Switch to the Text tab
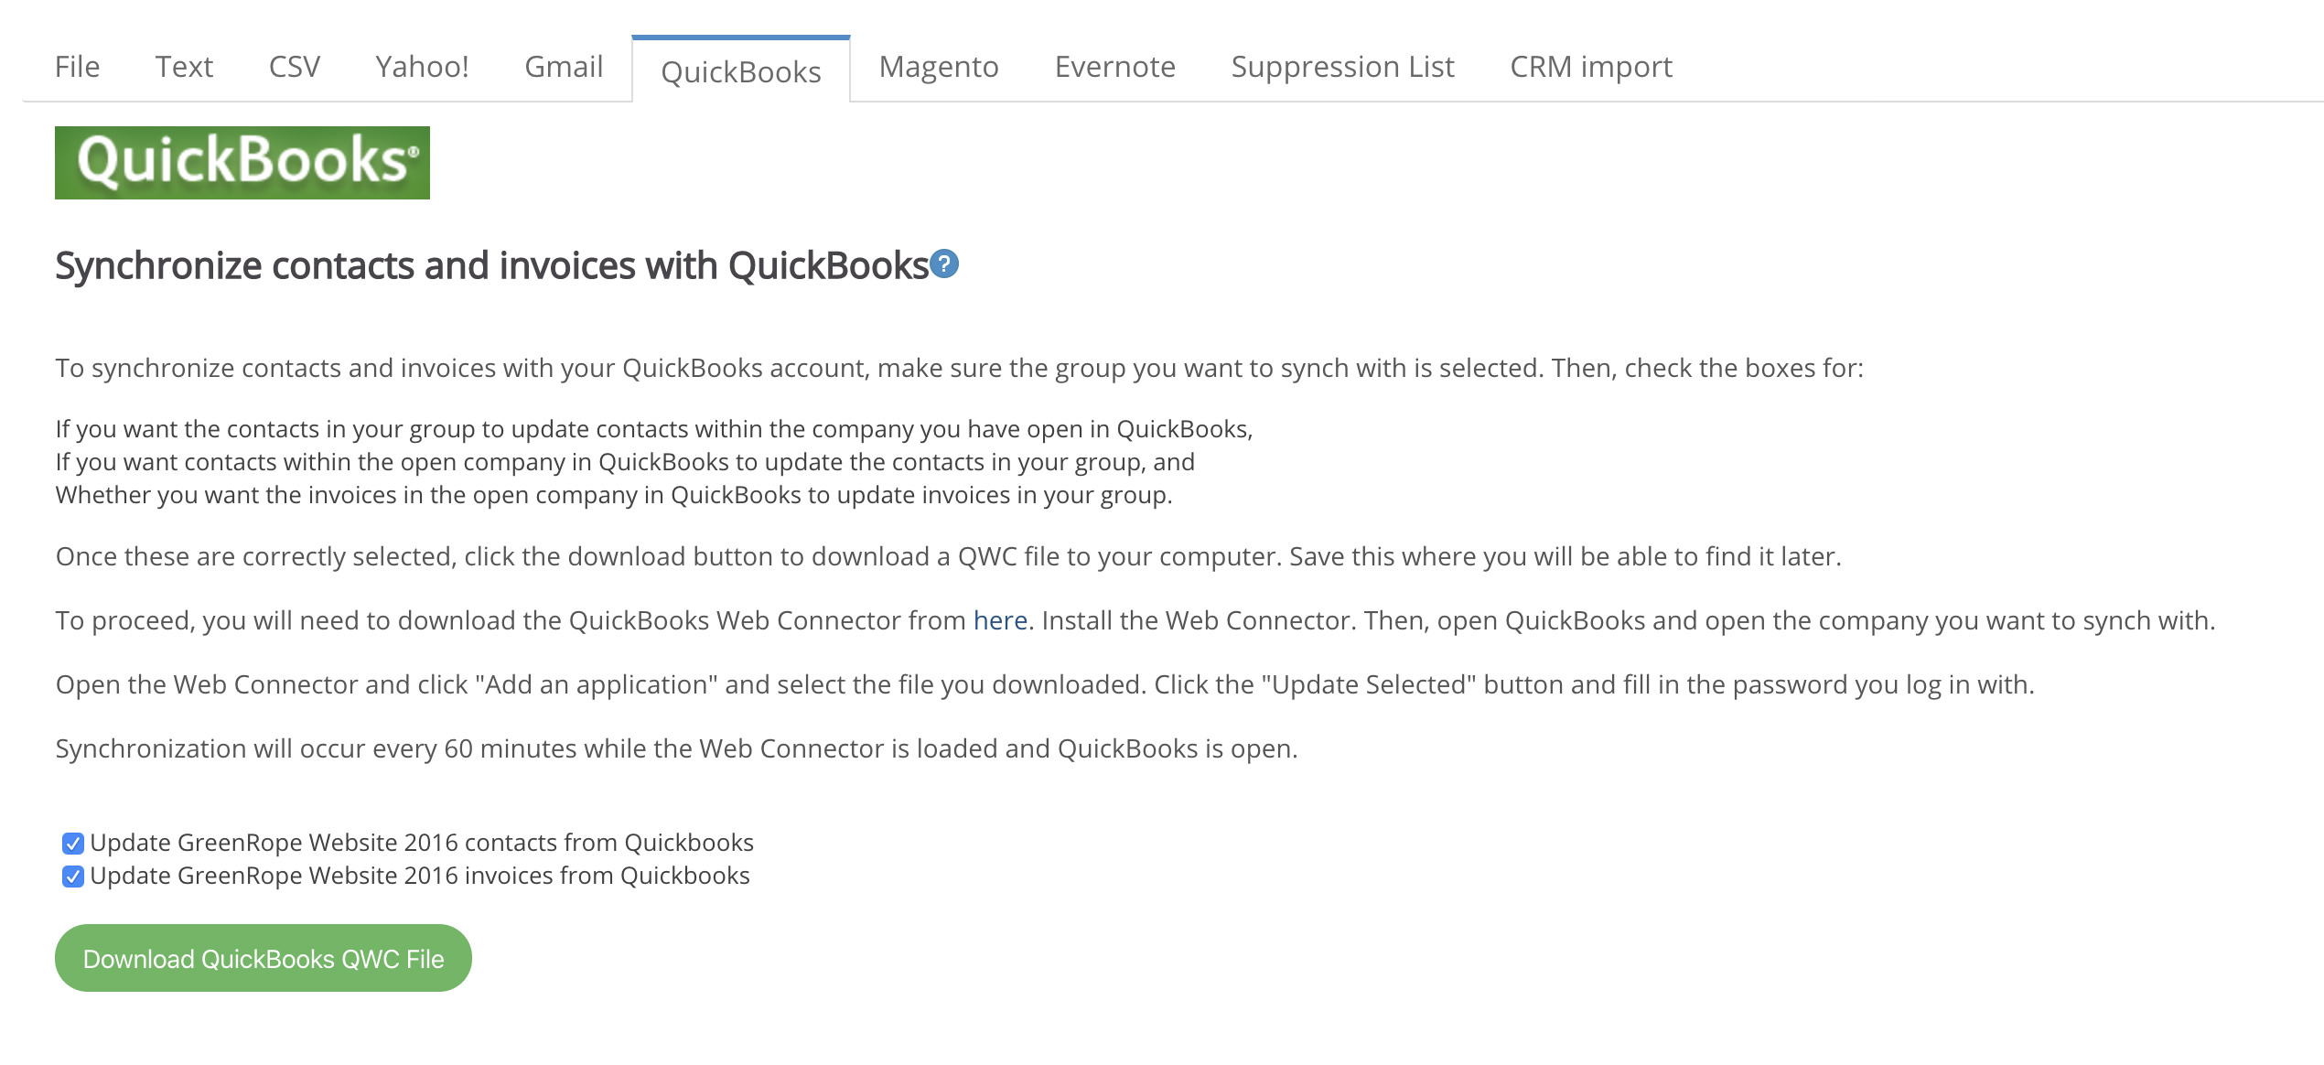Screen dimensions: 2324x1065 coord(184,67)
